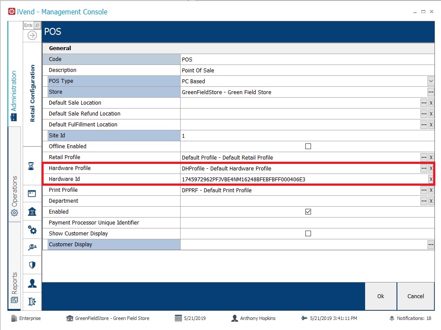Screen dimensions: 441x330
Task: Clear the Retail Profile with X
Action: pos(431,157)
